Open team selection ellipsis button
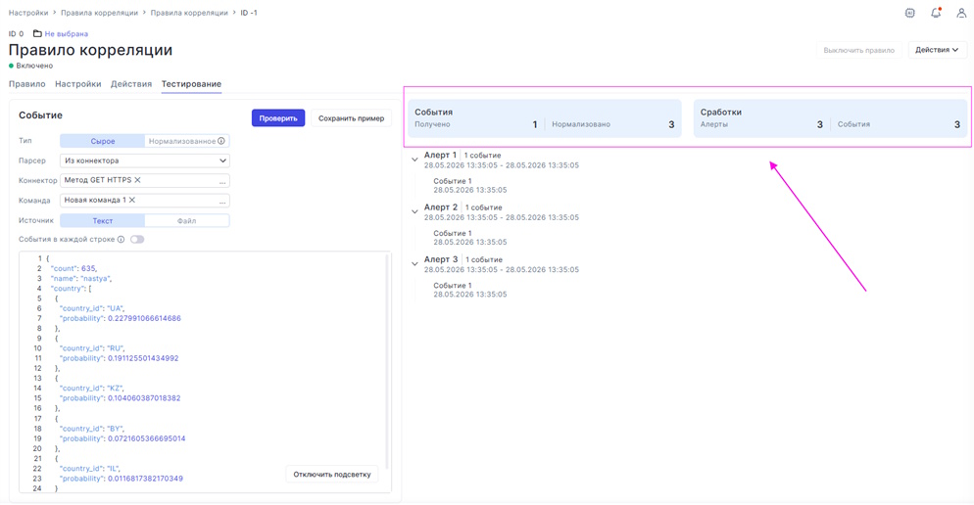This screenshot has width=974, height=505. tap(222, 202)
